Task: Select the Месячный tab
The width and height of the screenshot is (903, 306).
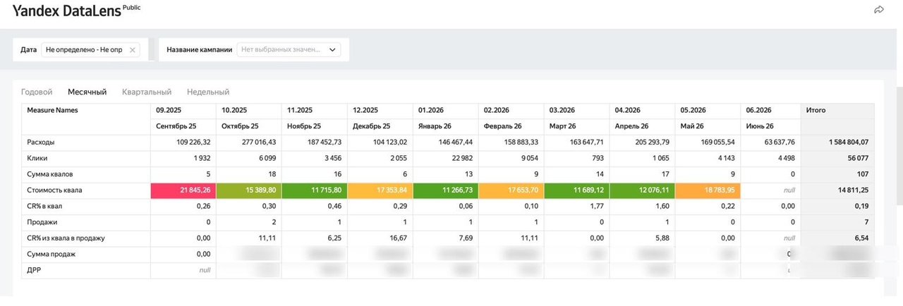Action: [87, 92]
